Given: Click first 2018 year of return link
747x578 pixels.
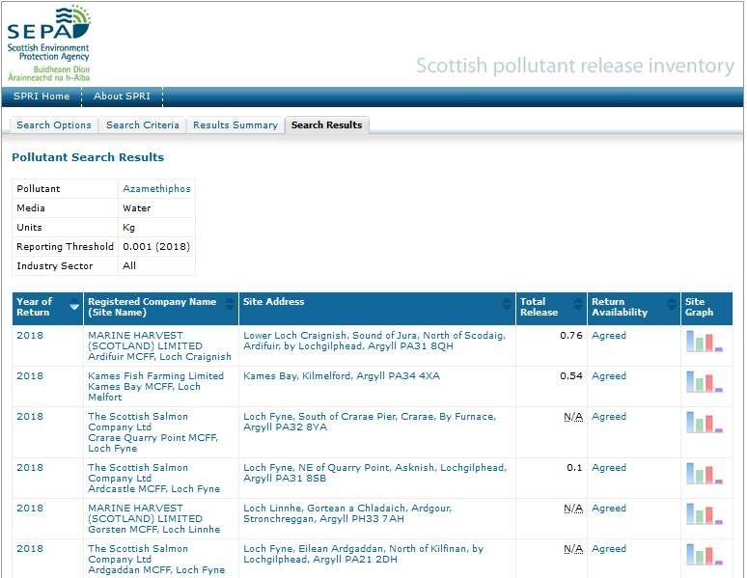Looking at the screenshot, I should tap(30, 336).
